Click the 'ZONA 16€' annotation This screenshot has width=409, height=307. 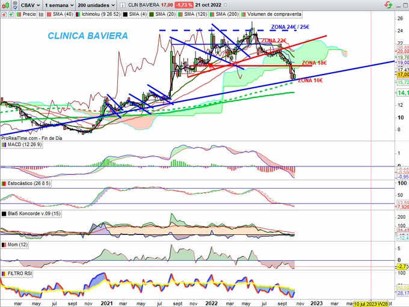pos(310,81)
